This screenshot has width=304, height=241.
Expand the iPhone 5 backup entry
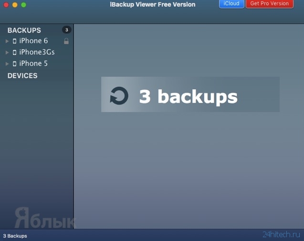[7, 64]
